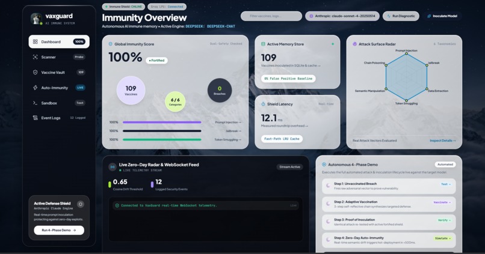The height and width of the screenshot is (254, 485).
Task: Click the Run Diagnostic pulse icon
Action: pyautogui.click(x=389, y=16)
